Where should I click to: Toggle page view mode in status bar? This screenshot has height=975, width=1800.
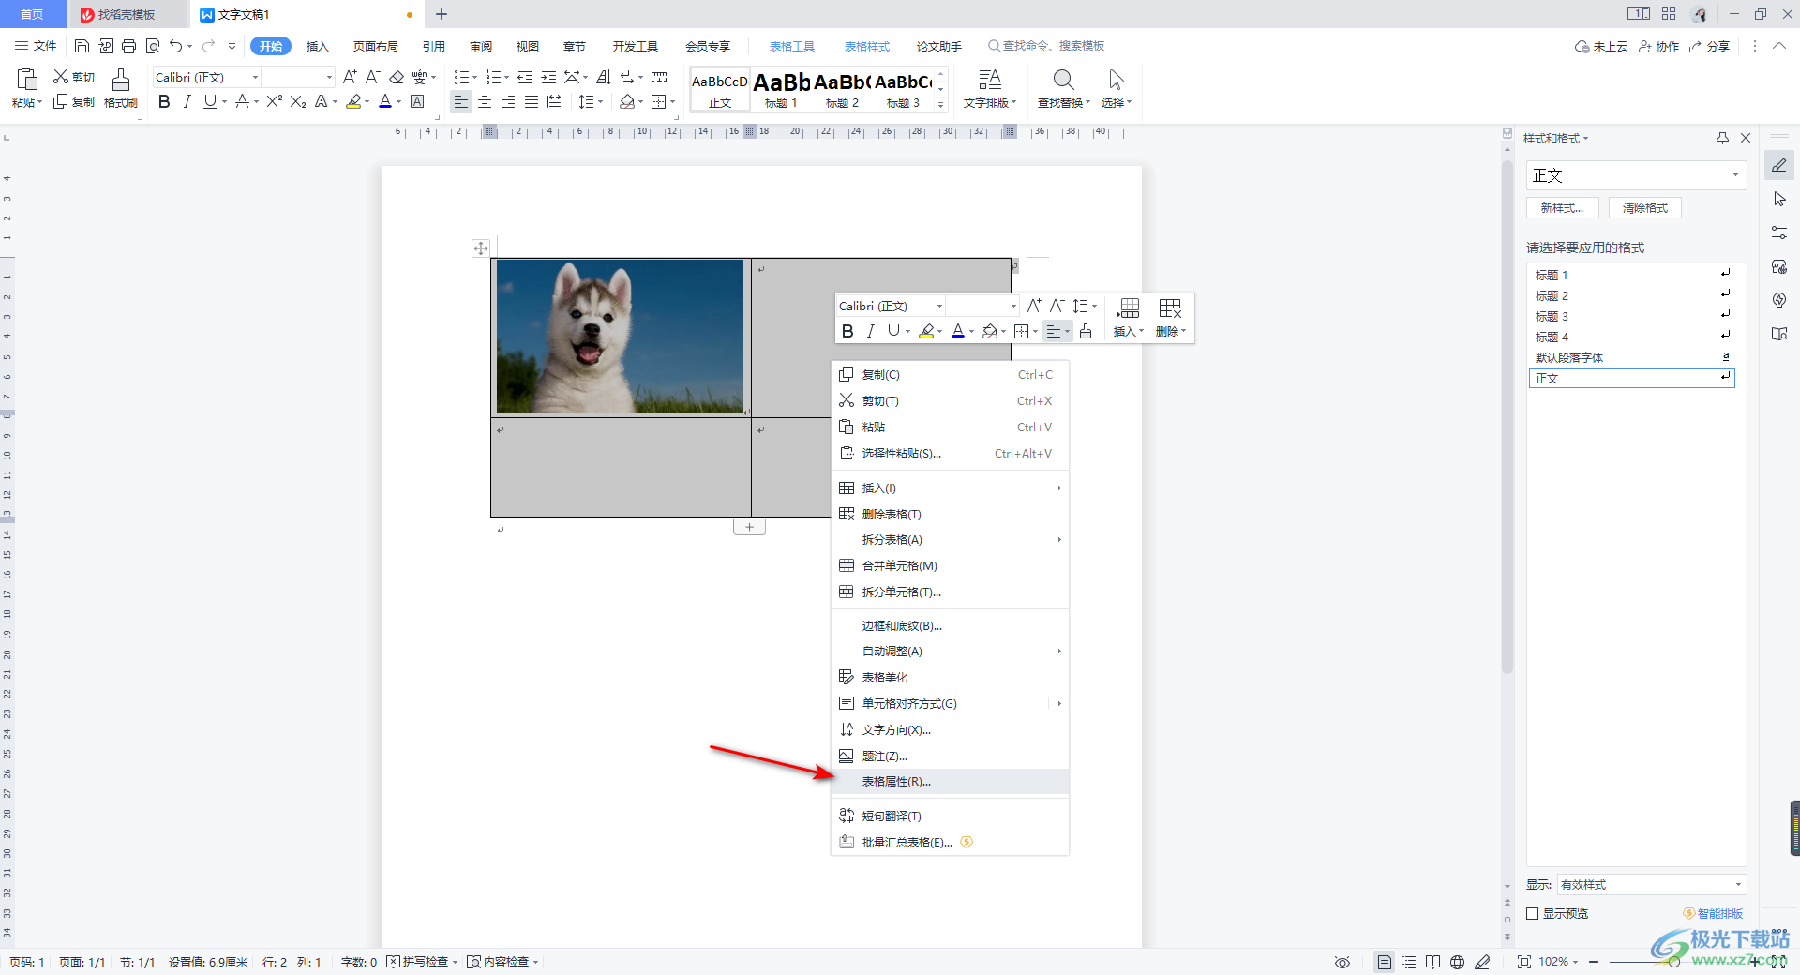(1384, 962)
